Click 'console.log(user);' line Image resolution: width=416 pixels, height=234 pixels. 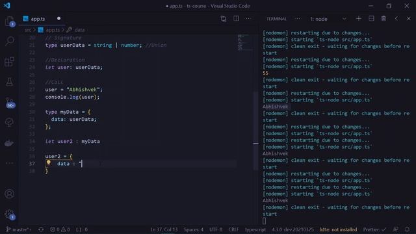click(72, 97)
